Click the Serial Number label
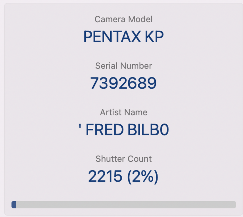 [124, 66]
